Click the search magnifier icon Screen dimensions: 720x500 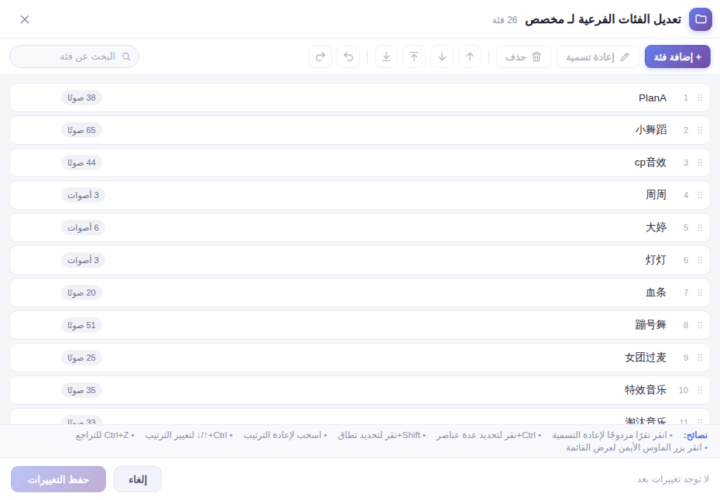point(126,57)
